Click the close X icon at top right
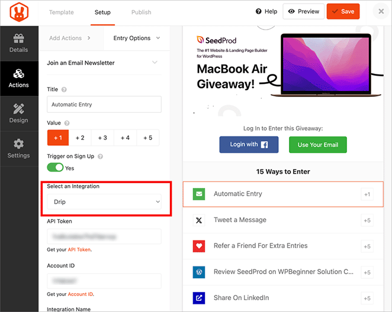Image resolution: width=392 pixels, height=312 pixels. pos(381,11)
